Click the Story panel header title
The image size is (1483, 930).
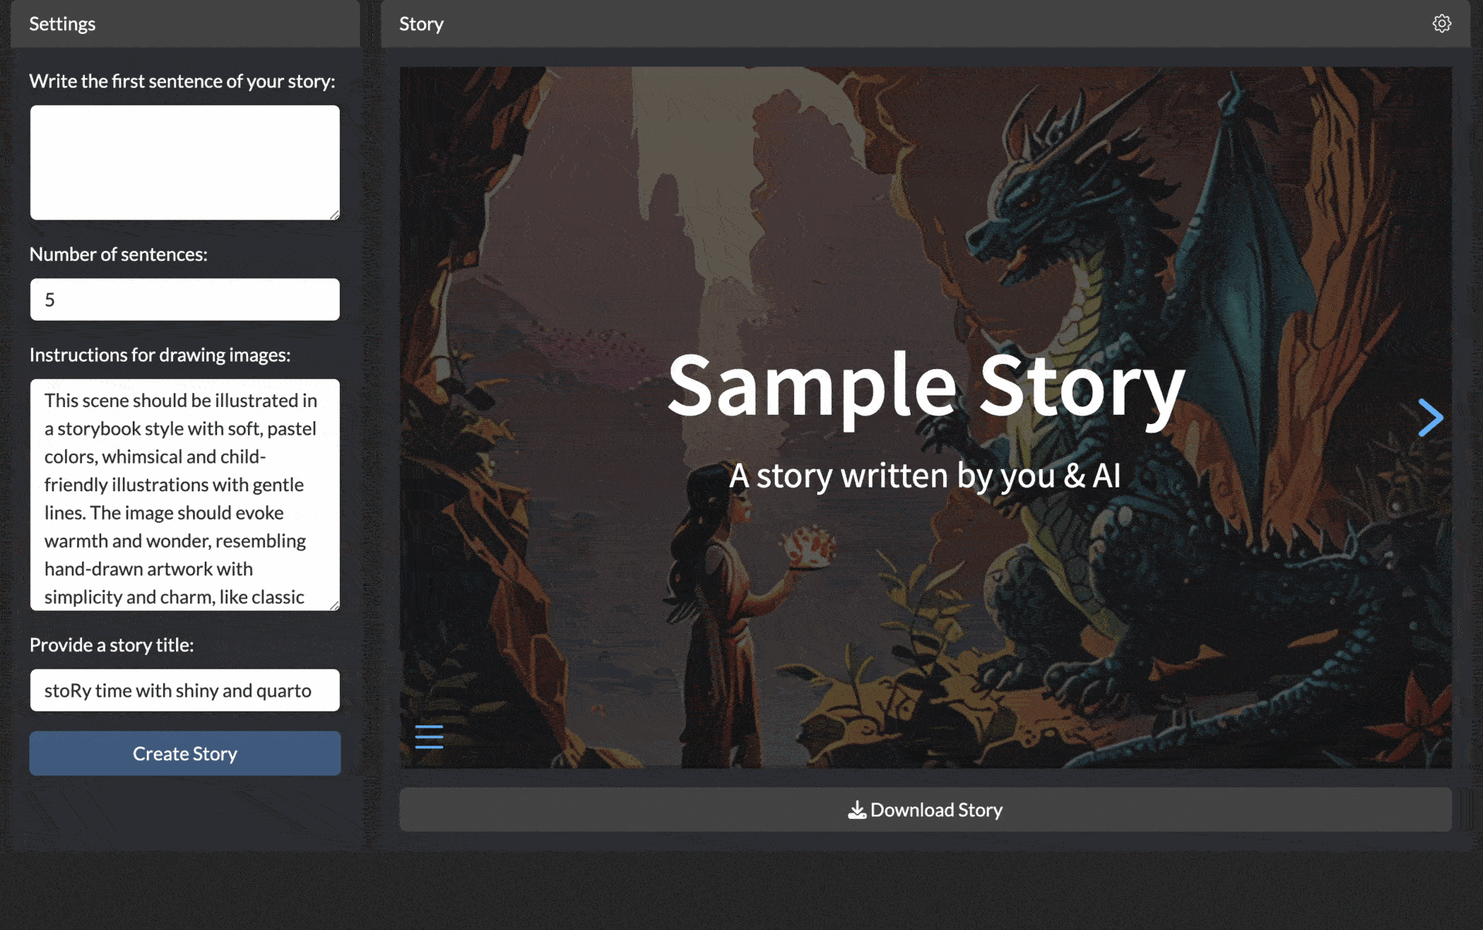(x=421, y=24)
